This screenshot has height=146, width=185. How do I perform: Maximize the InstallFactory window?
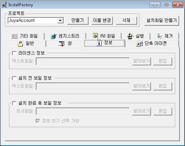tap(166, 5)
